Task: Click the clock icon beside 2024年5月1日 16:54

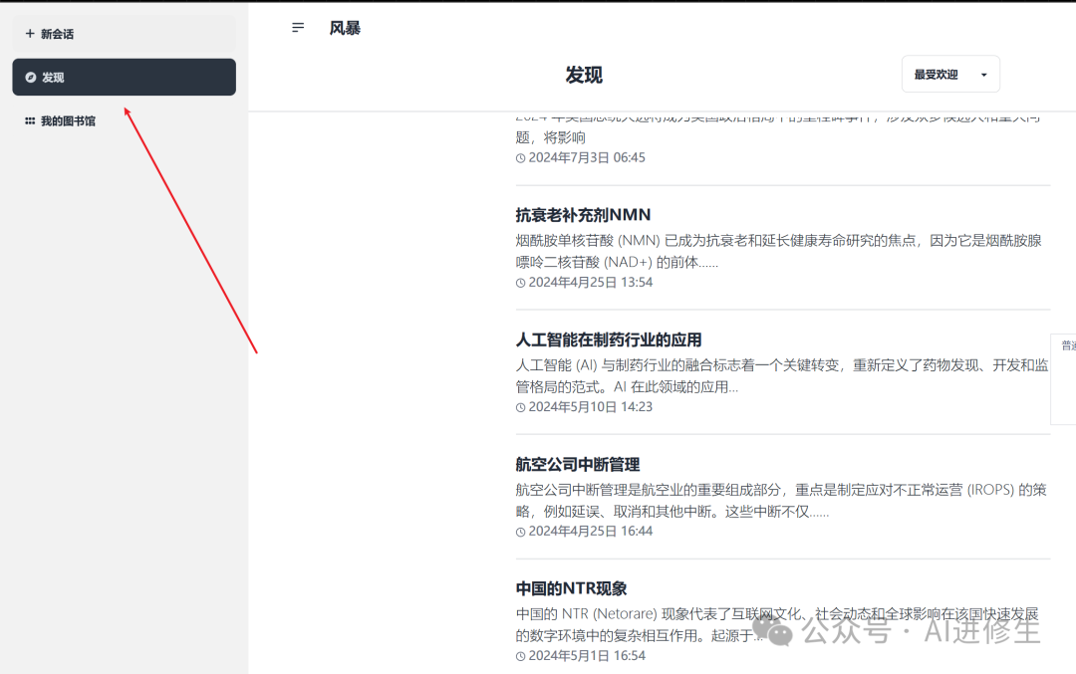Action: pos(521,657)
